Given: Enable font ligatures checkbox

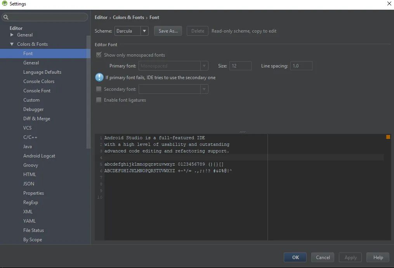Looking at the screenshot, I should [x=99, y=100].
